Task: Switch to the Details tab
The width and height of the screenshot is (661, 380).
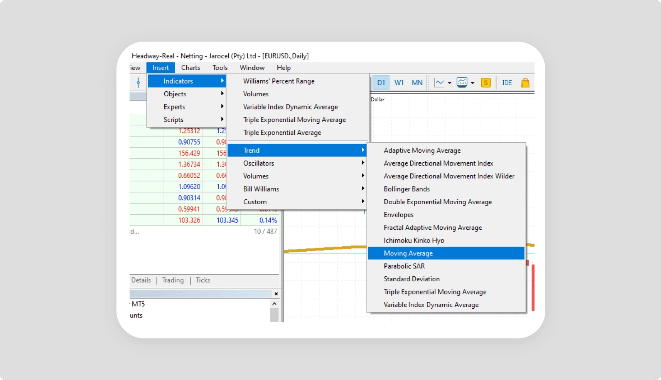Action: tap(141, 280)
